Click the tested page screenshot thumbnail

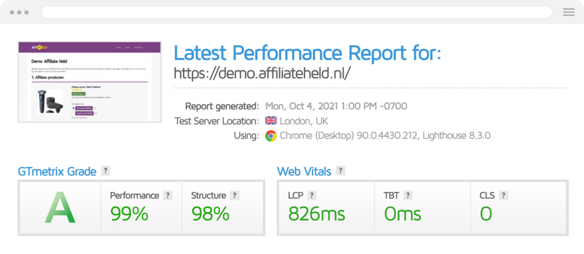90,82
